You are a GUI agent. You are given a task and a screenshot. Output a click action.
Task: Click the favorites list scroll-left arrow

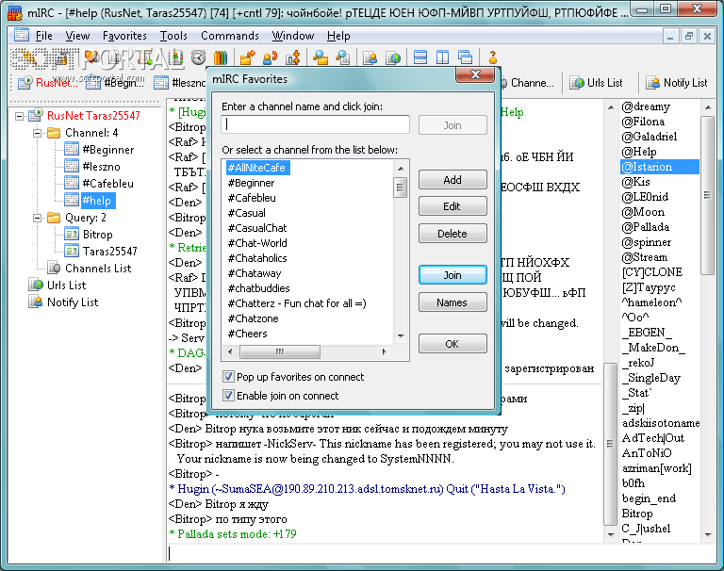(x=230, y=351)
